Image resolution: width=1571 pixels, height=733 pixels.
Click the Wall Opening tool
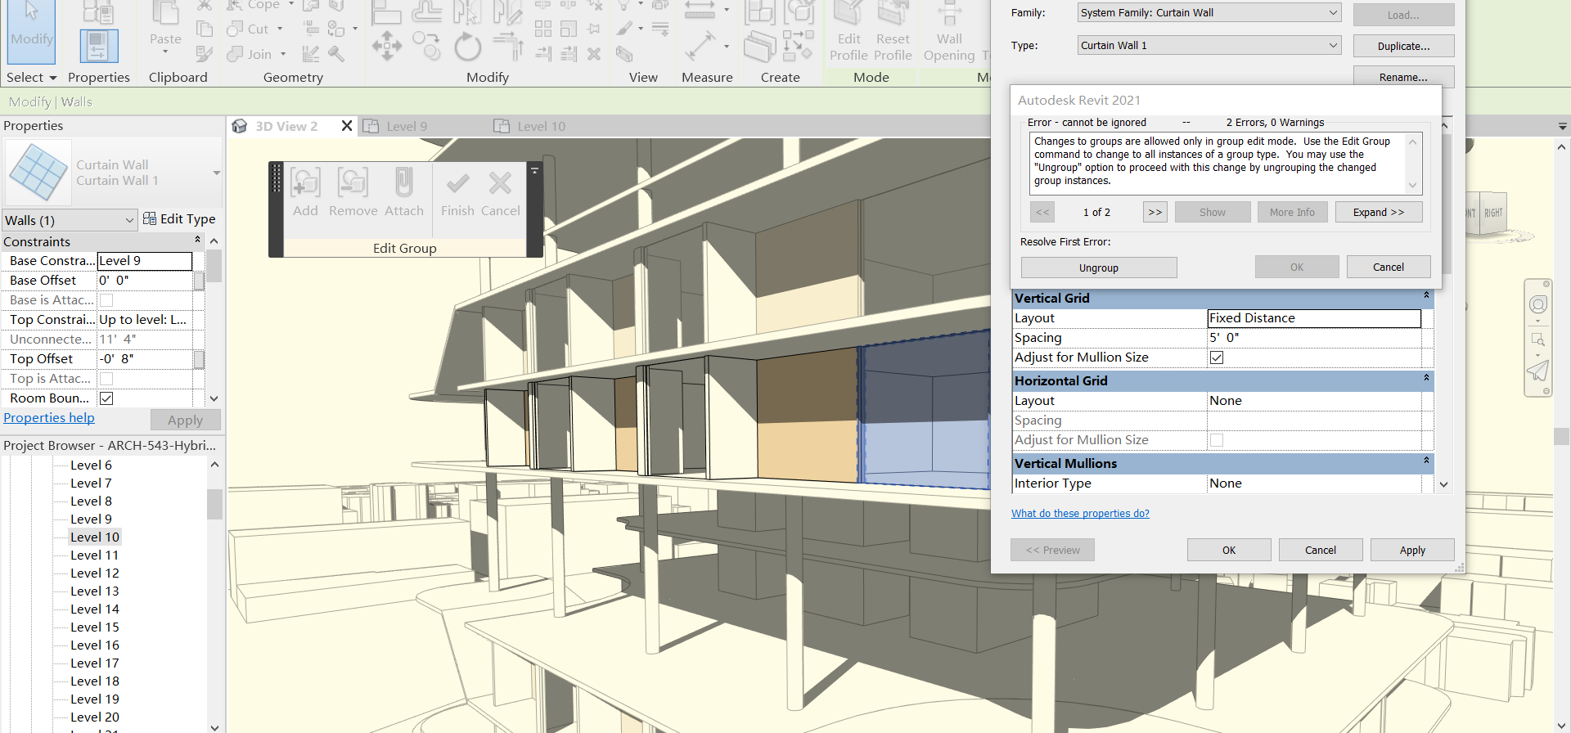point(949,33)
